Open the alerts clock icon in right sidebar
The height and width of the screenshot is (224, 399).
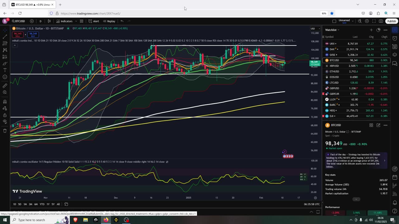pyautogui.click(x=395, y=39)
